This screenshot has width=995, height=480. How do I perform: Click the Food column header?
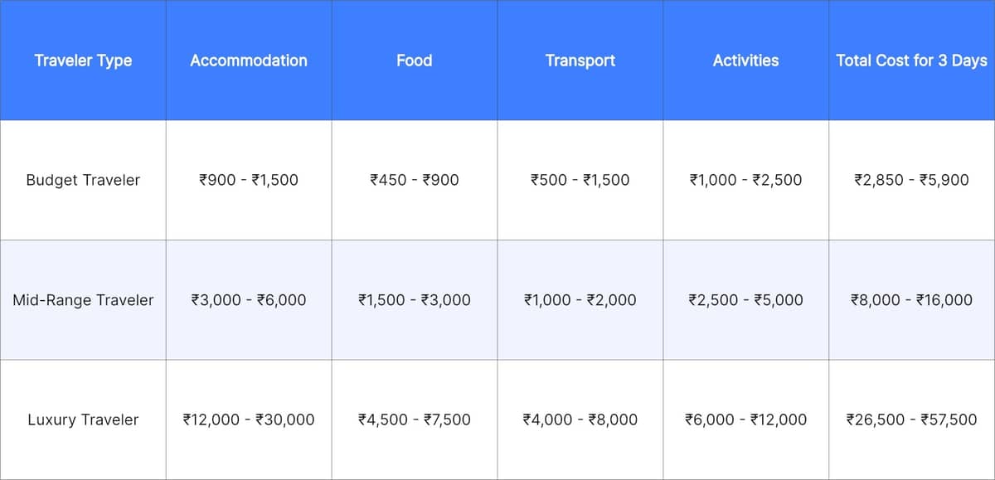point(415,61)
